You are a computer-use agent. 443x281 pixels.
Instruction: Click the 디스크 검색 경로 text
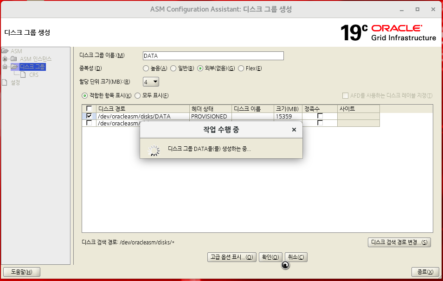(128, 243)
